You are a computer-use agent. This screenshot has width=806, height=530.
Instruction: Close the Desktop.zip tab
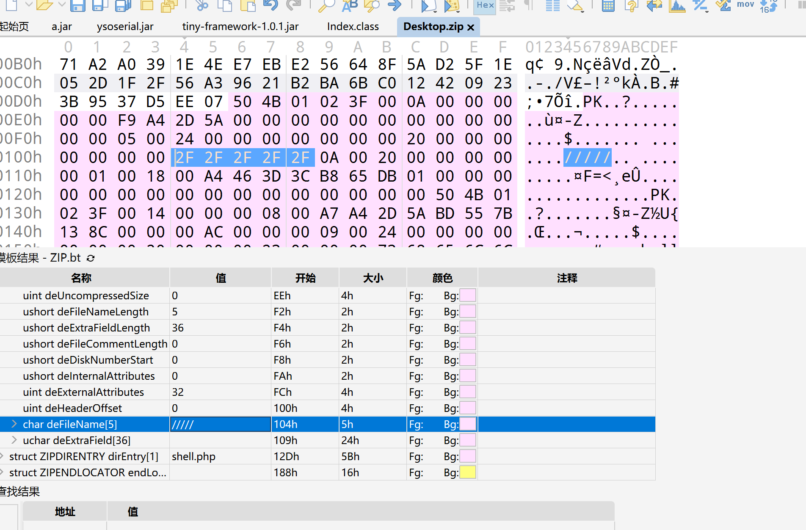[x=471, y=28]
